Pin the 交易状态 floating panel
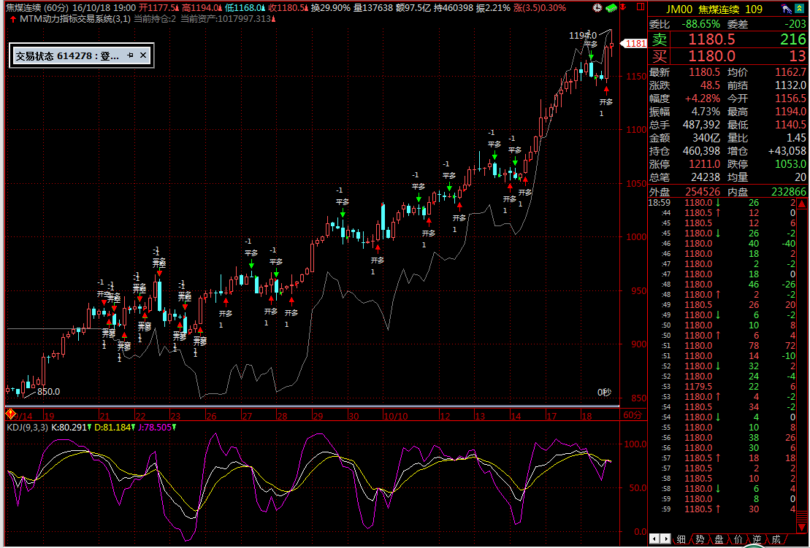The image size is (810, 548). [x=130, y=55]
